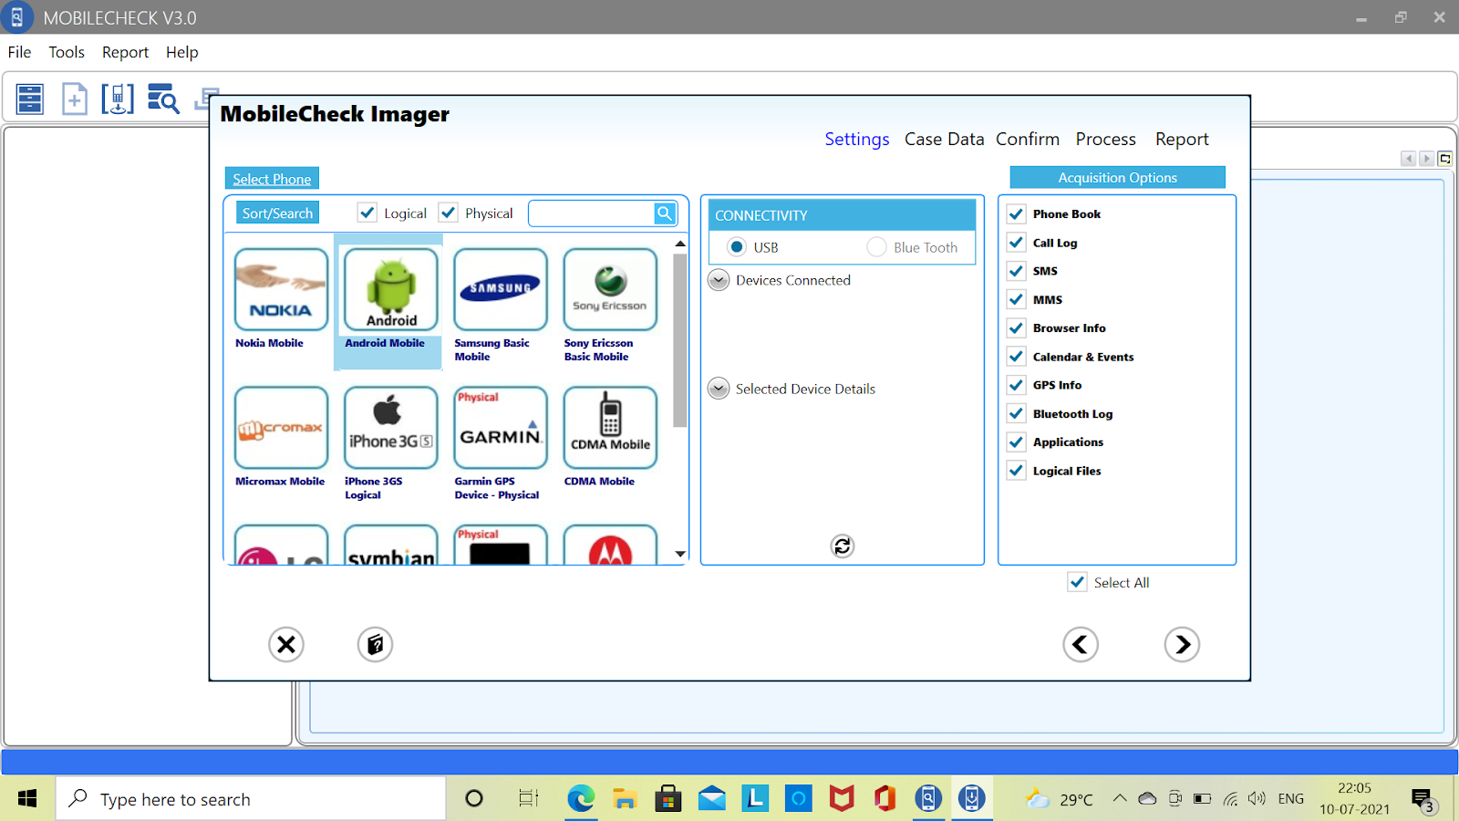This screenshot has height=821, width=1459.
Task: Toggle the Physical filter checkbox
Action: point(449,213)
